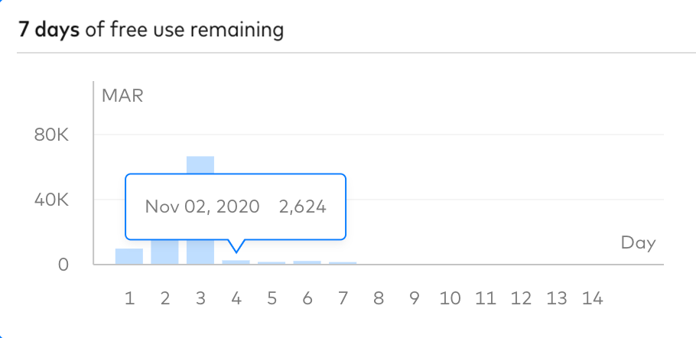The height and width of the screenshot is (338, 696).
Task: Click the 80K axis label
Action: pos(51,135)
